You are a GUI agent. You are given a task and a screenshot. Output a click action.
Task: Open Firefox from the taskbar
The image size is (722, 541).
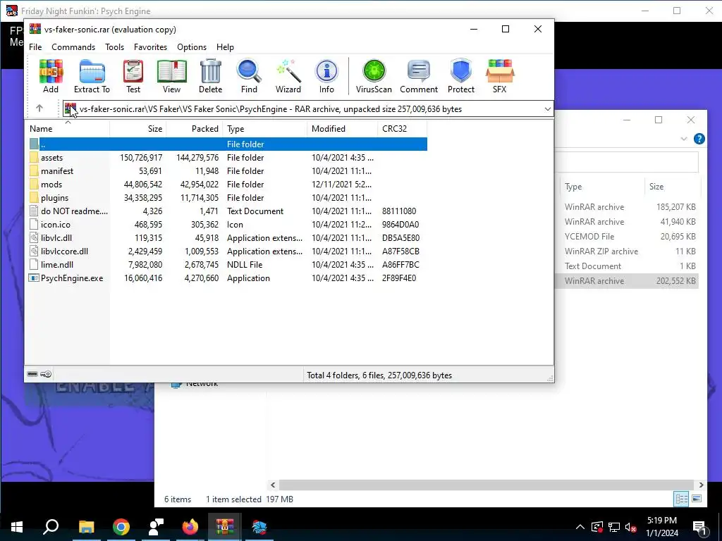[190, 527]
